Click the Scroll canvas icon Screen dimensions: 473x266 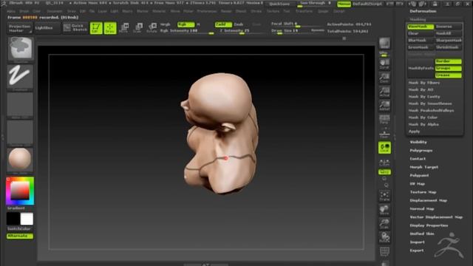point(384,64)
